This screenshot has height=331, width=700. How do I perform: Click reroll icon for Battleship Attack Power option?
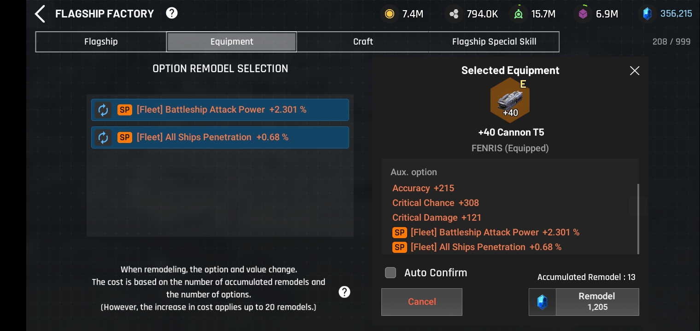click(103, 110)
